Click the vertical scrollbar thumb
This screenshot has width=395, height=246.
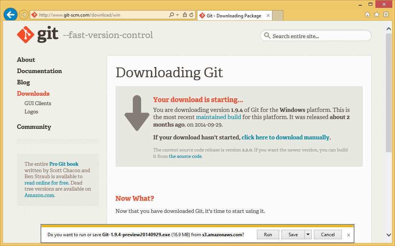(389, 93)
